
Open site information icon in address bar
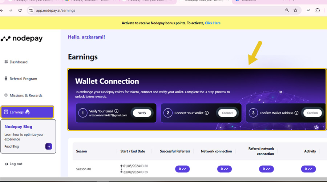click(x=31, y=10)
